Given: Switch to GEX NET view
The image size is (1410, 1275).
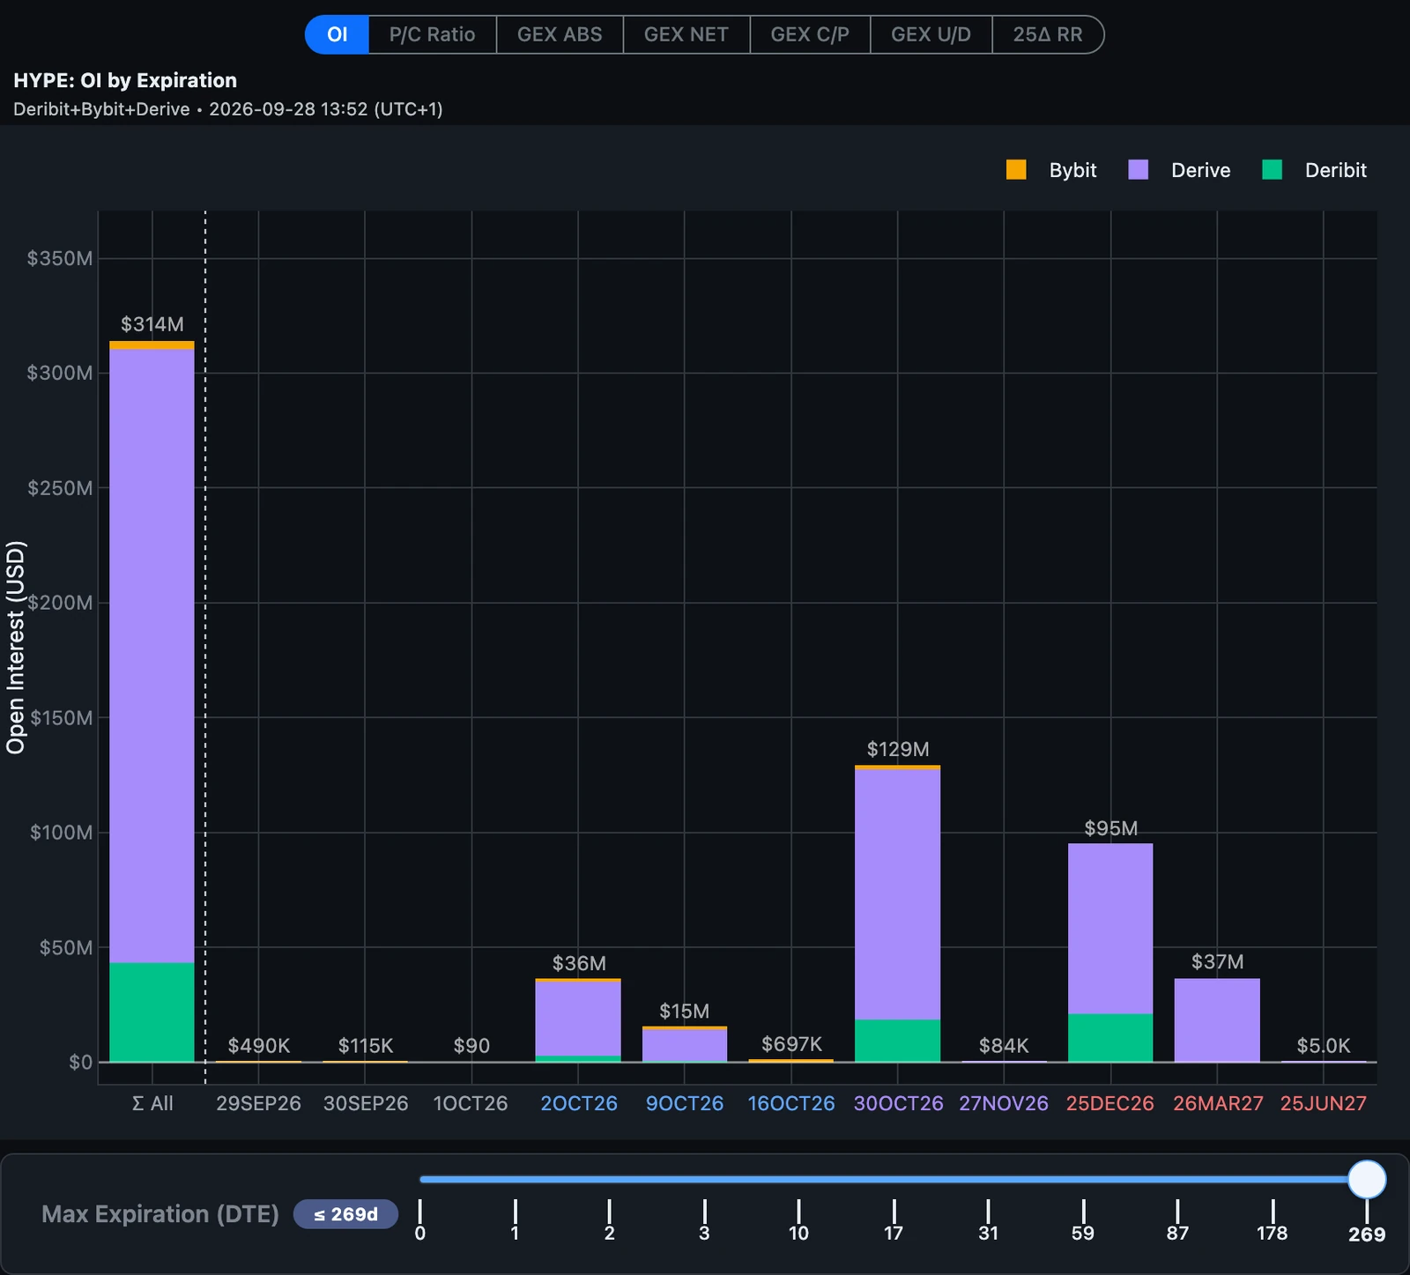Looking at the screenshot, I should pyautogui.click(x=686, y=34).
